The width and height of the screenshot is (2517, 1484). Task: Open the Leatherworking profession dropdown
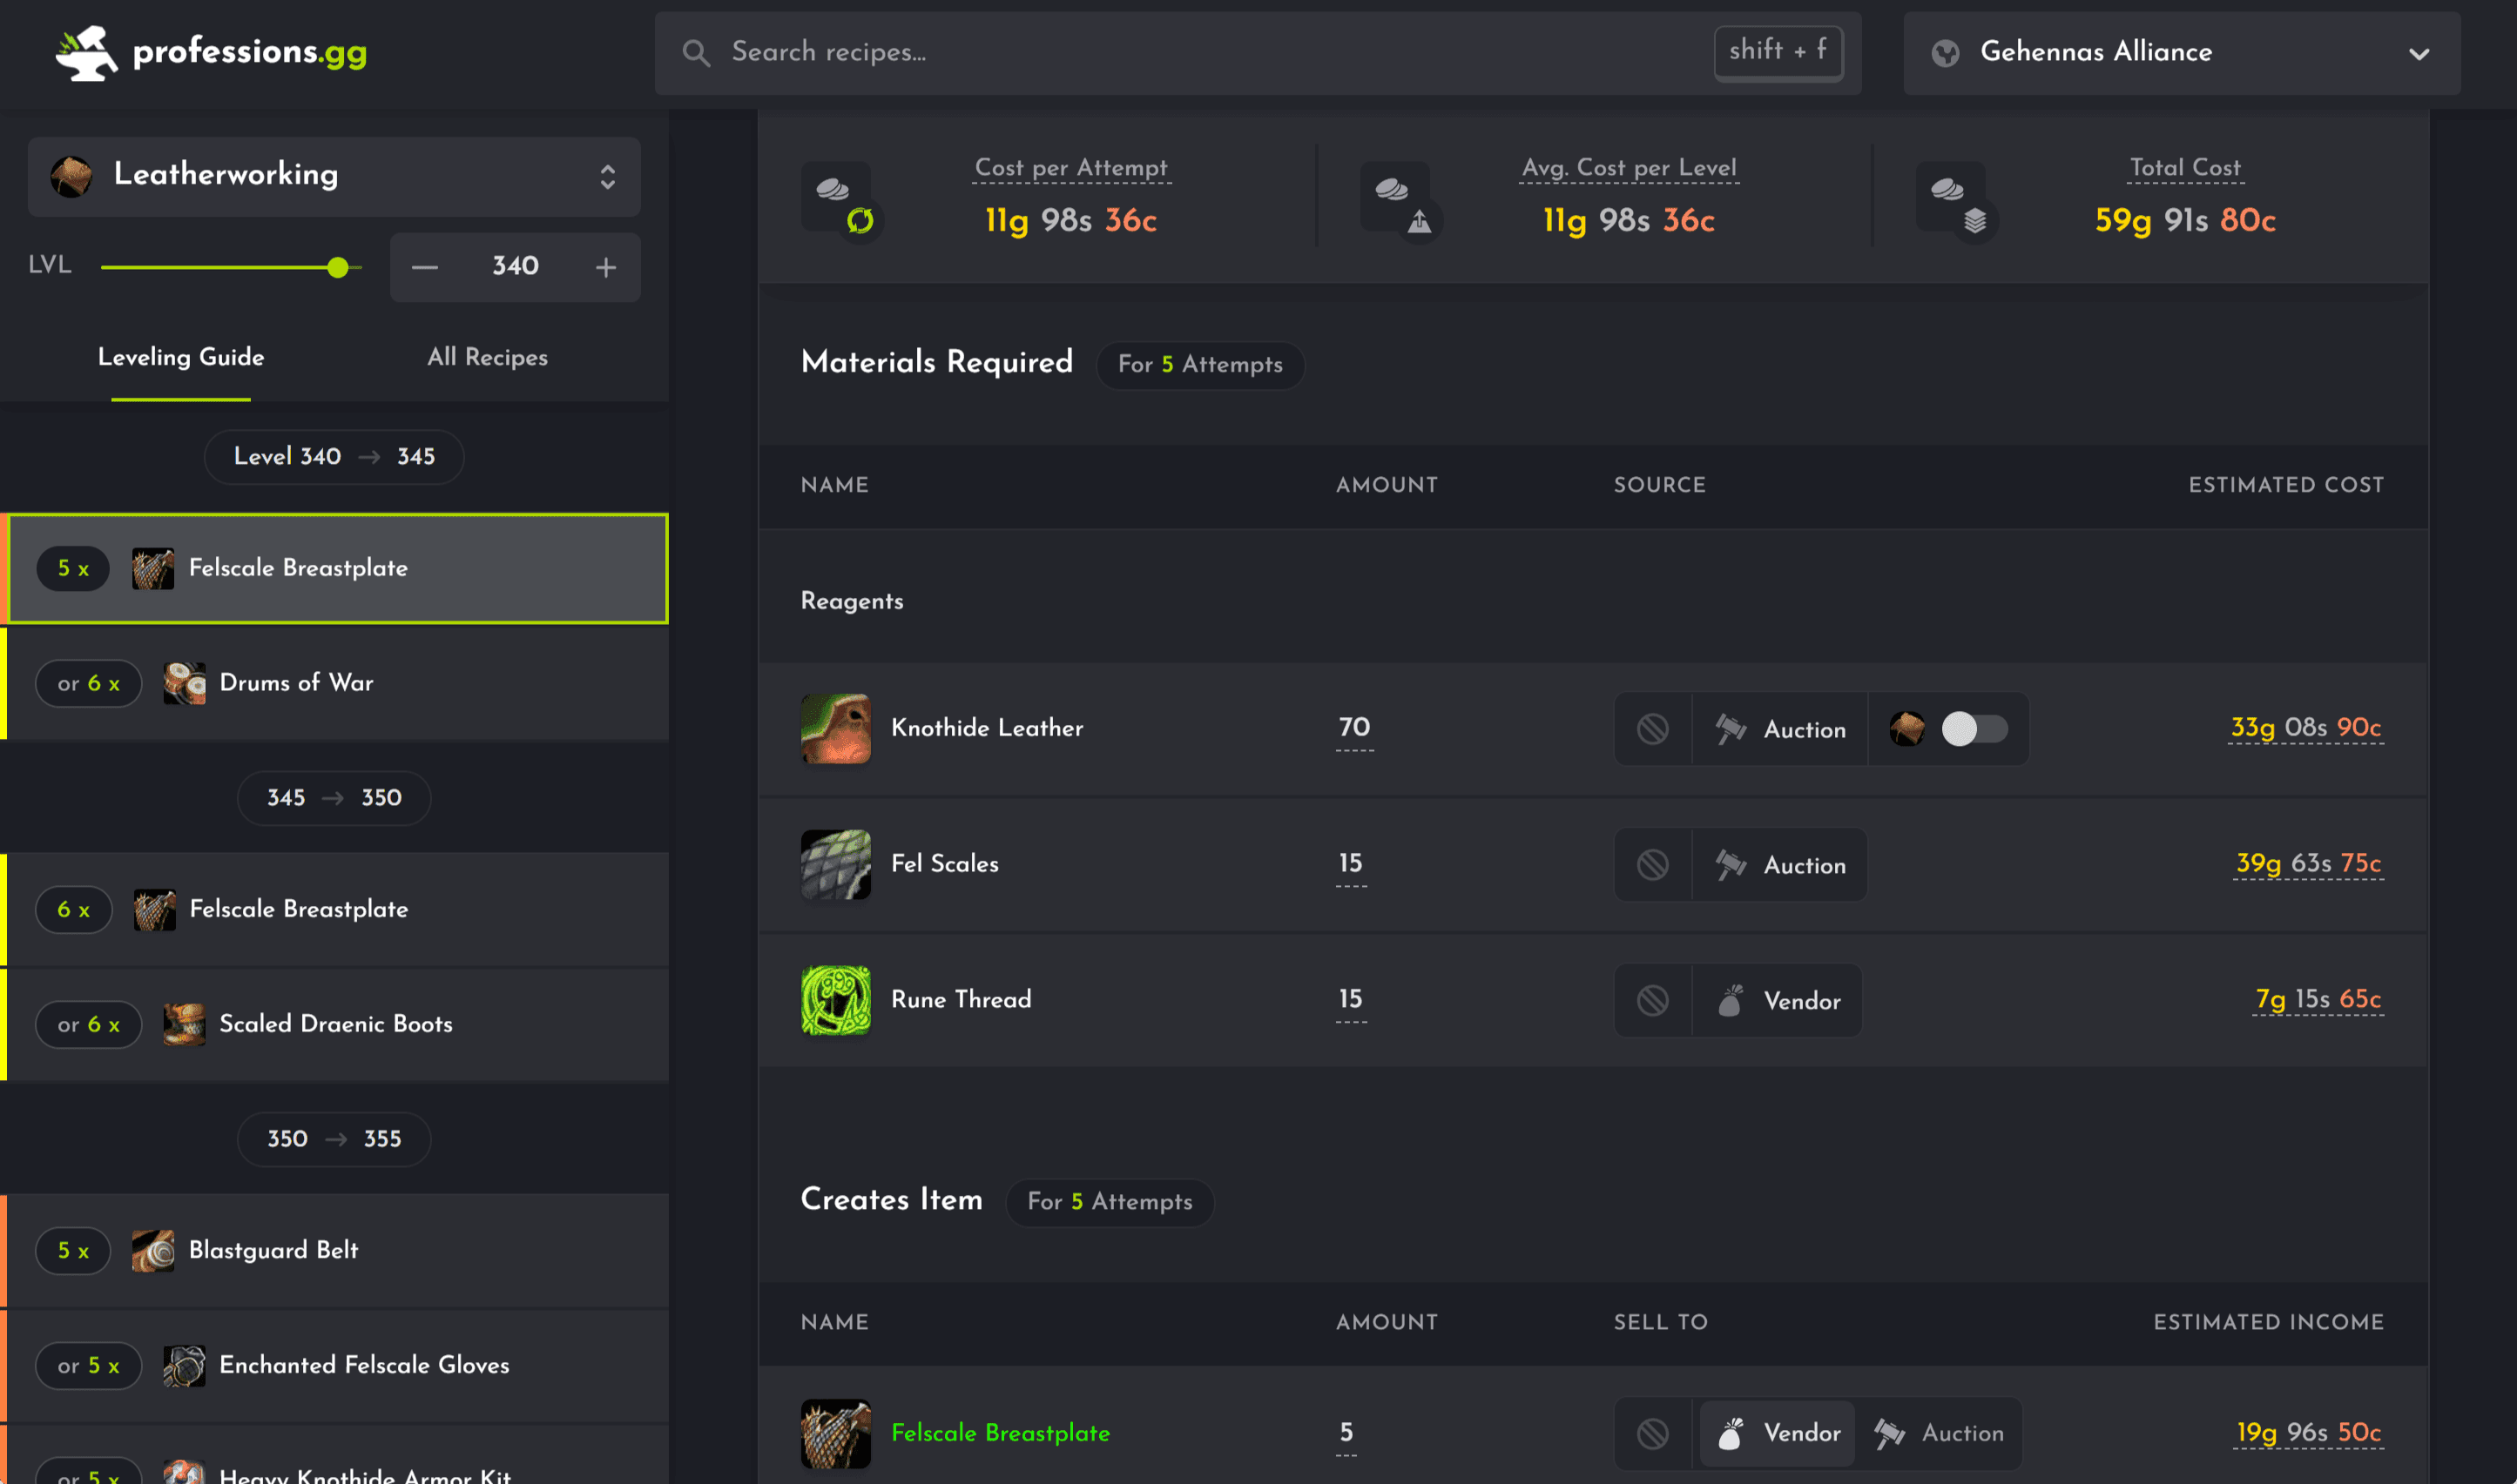(334, 176)
